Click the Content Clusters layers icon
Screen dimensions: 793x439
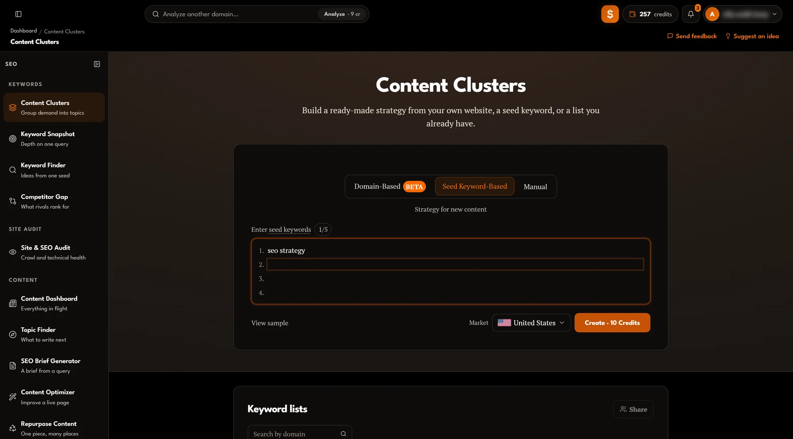[13, 108]
